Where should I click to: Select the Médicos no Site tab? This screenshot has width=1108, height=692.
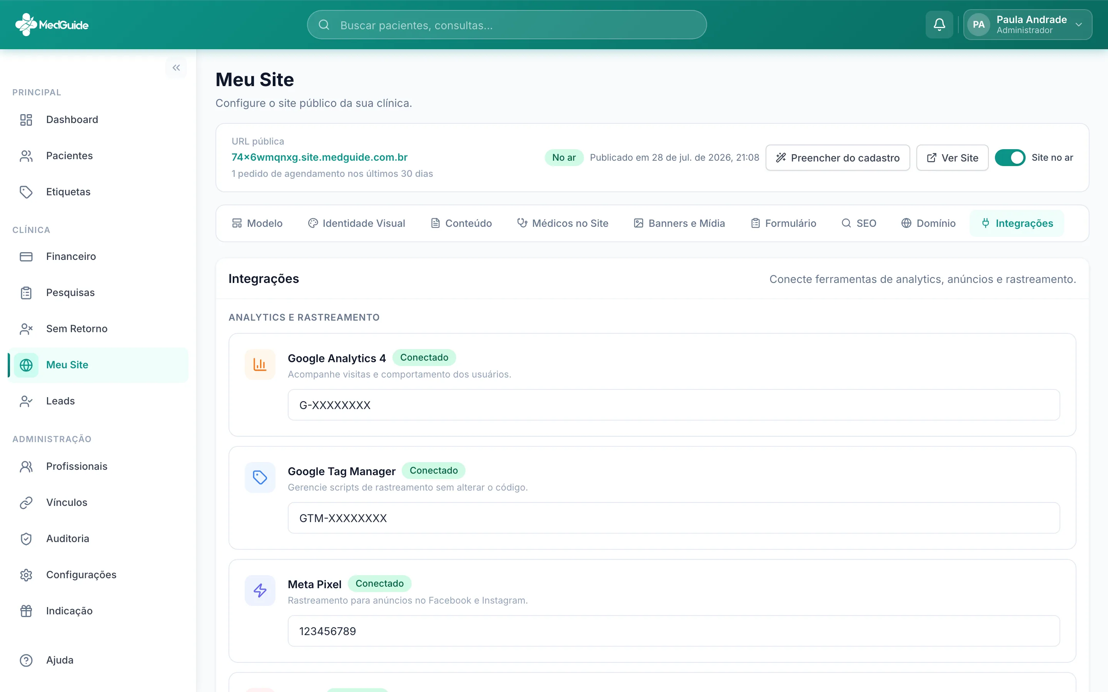[x=563, y=223]
